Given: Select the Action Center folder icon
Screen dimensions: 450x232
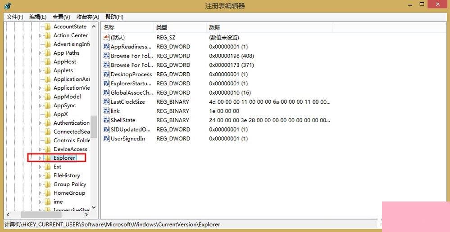Looking at the screenshot, I should click(x=48, y=35).
